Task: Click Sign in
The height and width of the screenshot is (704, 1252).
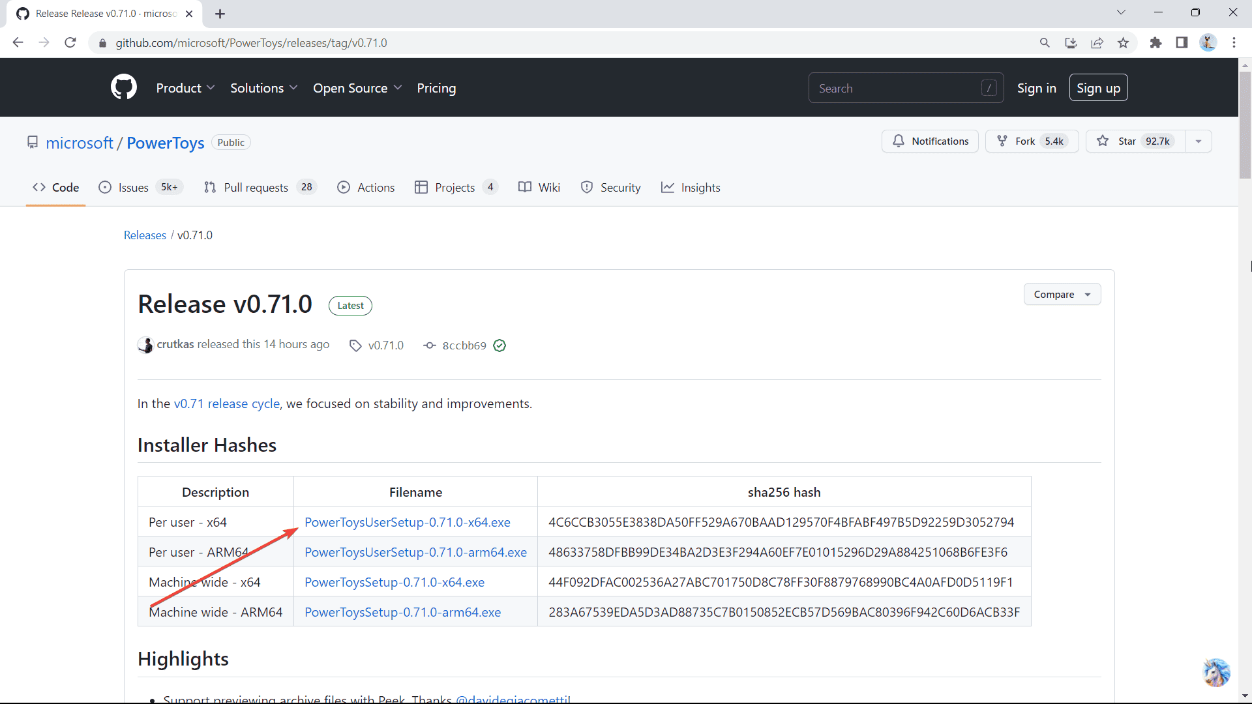Action: [x=1036, y=88]
